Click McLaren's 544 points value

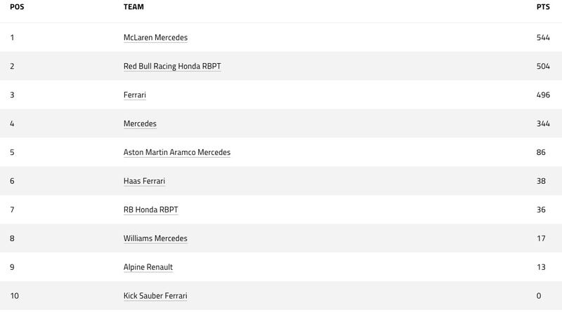coord(542,38)
